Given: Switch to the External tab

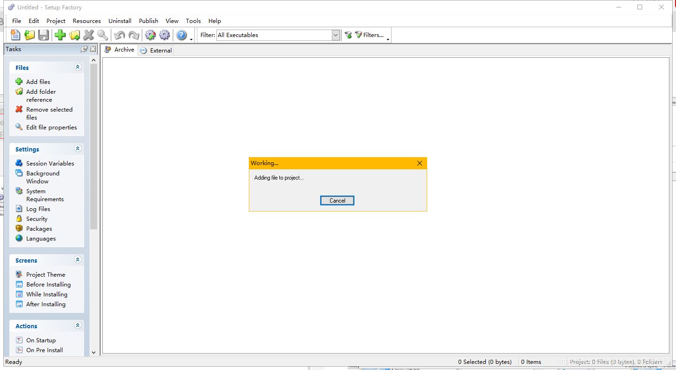Looking at the screenshot, I should click(x=156, y=50).
